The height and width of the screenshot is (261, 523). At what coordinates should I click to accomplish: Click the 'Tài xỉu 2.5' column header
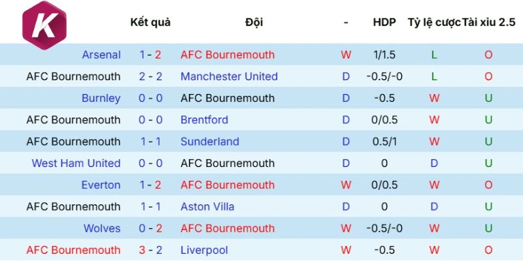[488, 22]
